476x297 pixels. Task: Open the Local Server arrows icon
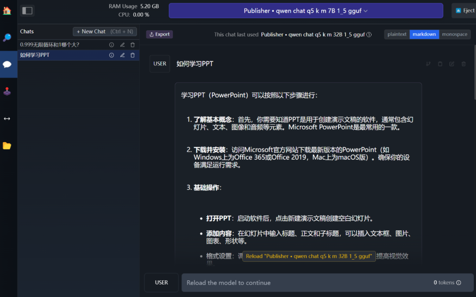point(7,118)
